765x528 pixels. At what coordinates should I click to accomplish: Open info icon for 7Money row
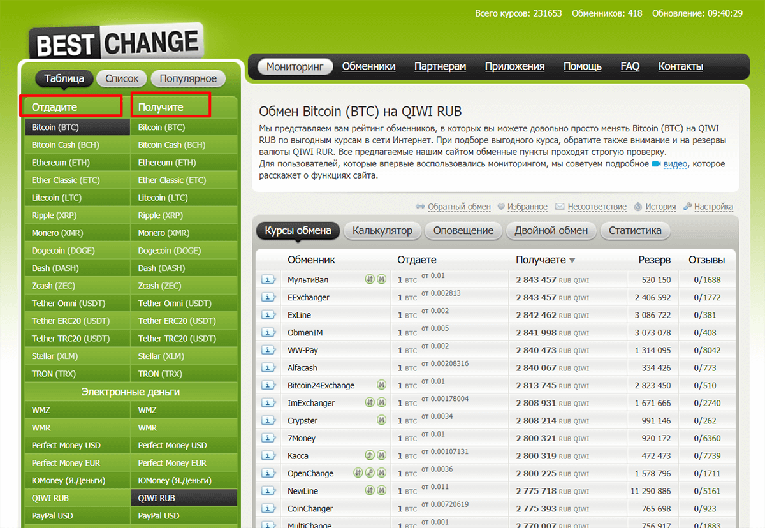[x=268, y=438]
